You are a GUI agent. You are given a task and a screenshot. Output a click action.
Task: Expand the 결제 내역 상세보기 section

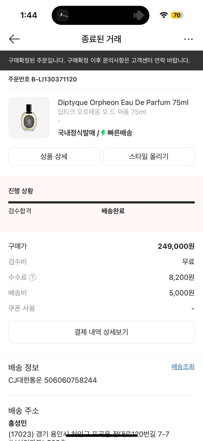point(101,332)
